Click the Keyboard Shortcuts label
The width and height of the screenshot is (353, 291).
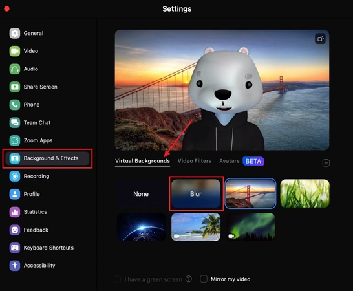pos(48,248)
